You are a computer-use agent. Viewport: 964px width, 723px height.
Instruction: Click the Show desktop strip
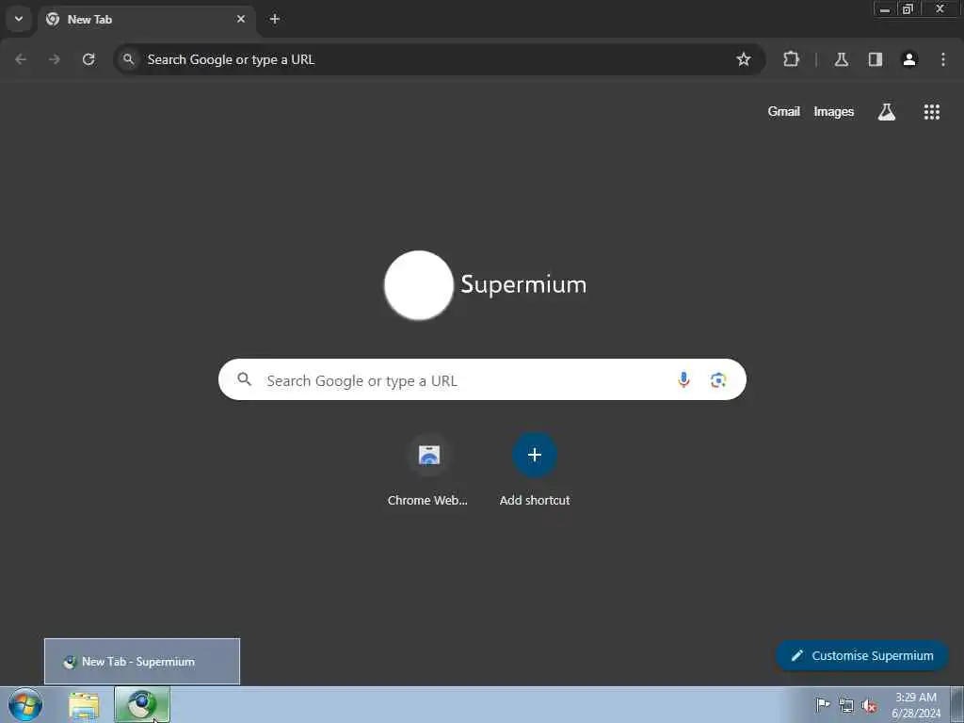pyautogui.click(x=957, y=705)
